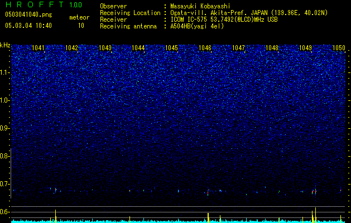Click the date stamp 05.03.04 10:40
Screen dimensions: 351x223
[28, 26]
